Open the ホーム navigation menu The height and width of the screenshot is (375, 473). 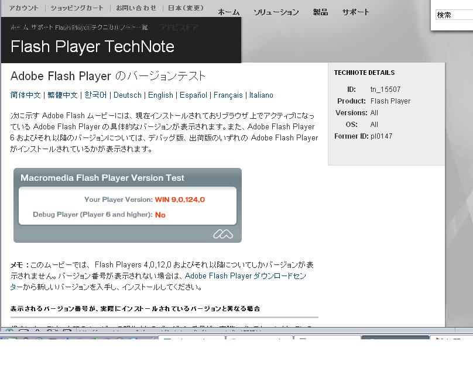pyautogui.click(x=229, y=12)
